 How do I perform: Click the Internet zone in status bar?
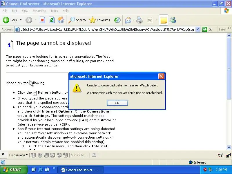click(197, 162)
